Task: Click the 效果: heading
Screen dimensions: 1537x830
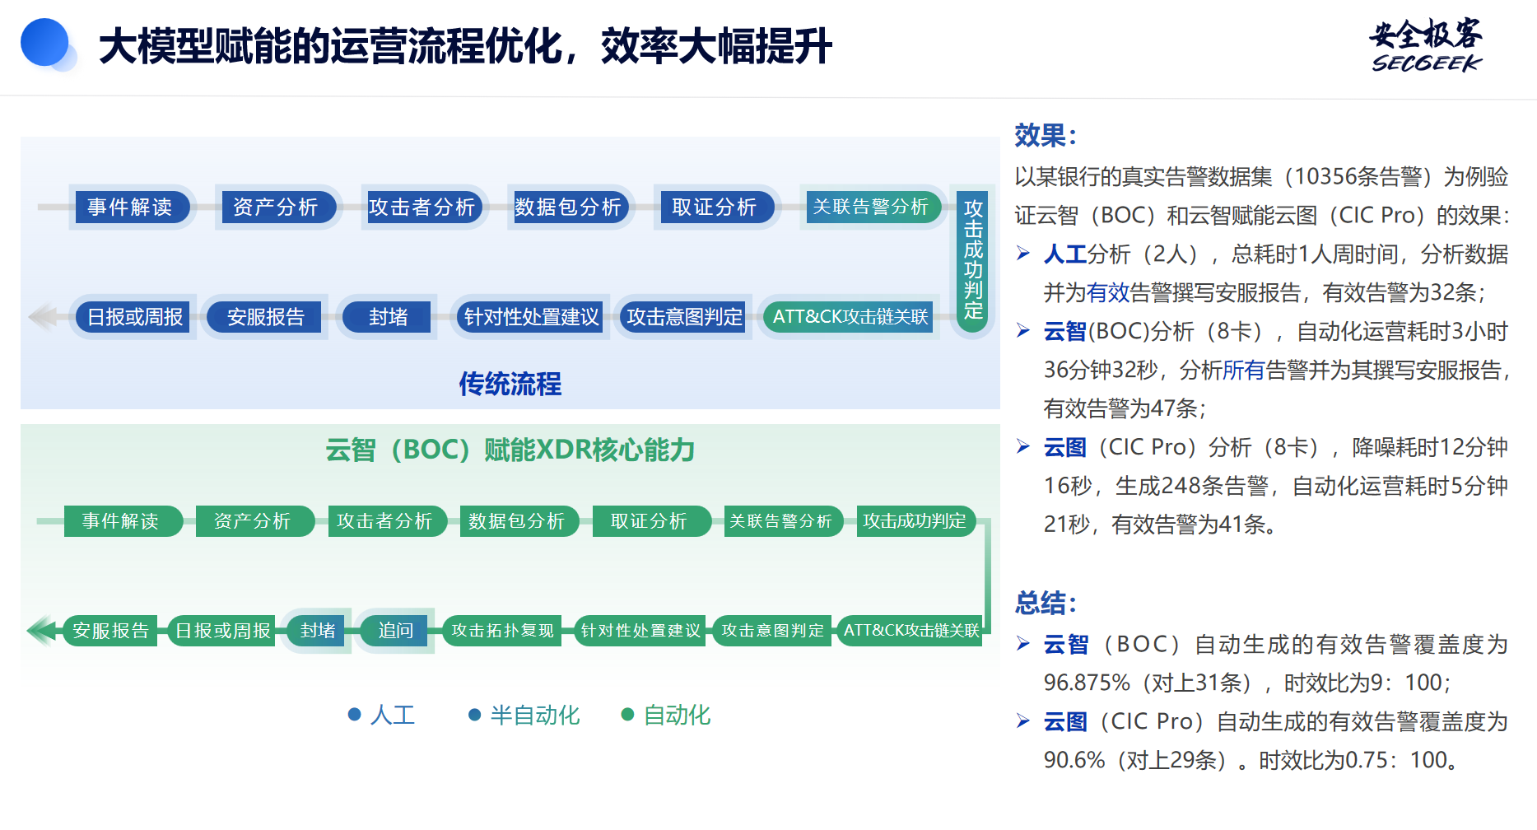Action: [1045, 135]
